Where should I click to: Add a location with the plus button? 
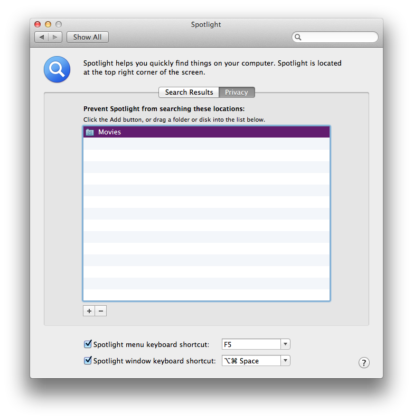click(x=89, y=311)
